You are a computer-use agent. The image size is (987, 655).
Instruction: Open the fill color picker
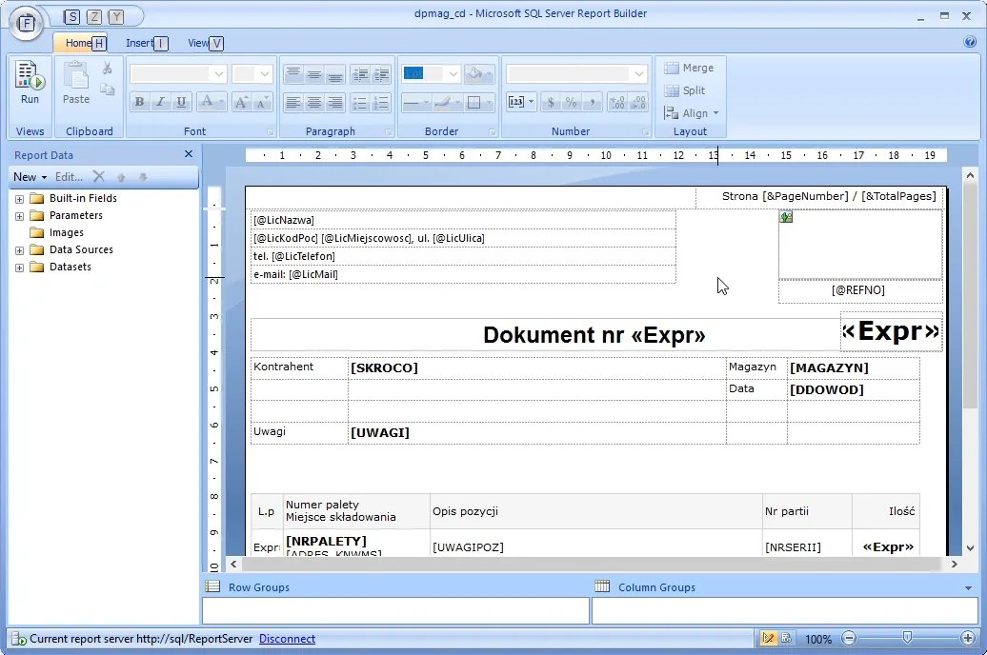point(478,74)
